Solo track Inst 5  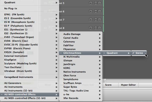tap(99, 3)
